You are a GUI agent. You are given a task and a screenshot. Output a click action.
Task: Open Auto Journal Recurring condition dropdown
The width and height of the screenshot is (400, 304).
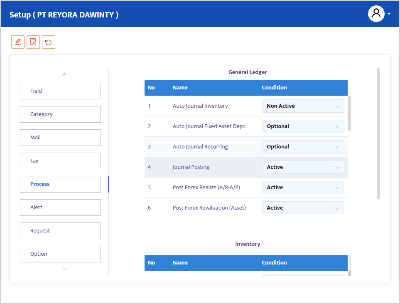click(303, 147)
